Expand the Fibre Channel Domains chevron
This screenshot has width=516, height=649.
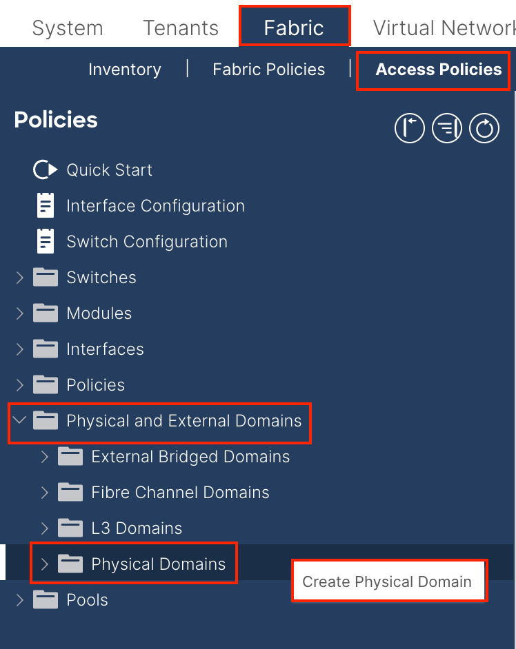click(x=44, y=493)
